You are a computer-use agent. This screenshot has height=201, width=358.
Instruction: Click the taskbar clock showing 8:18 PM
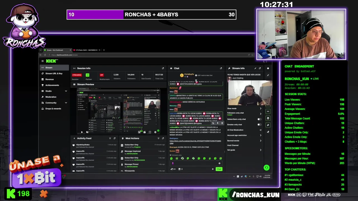[x=267, y=176]
